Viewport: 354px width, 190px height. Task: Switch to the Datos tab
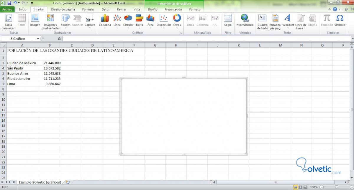click(106, 9)
